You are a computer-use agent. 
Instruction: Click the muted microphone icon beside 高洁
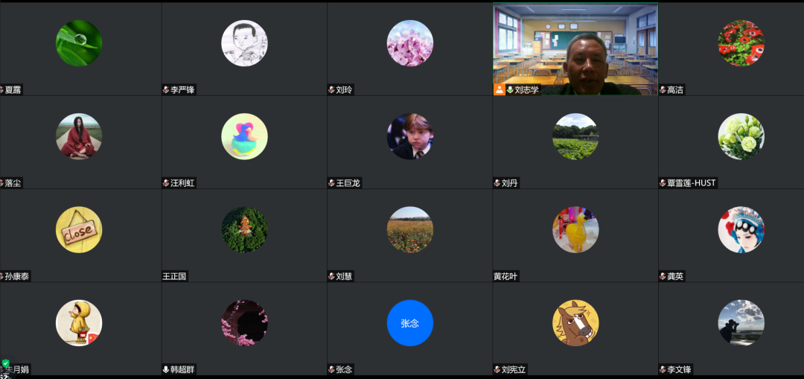click(663, 90)
